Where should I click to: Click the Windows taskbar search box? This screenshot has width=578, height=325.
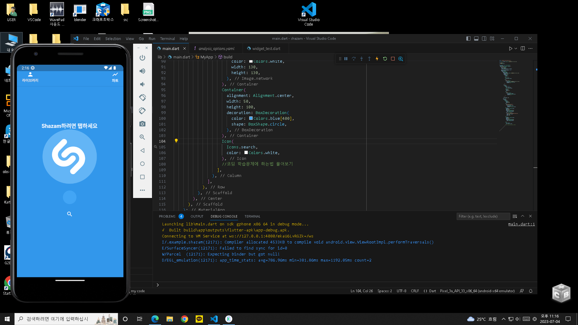66,319
